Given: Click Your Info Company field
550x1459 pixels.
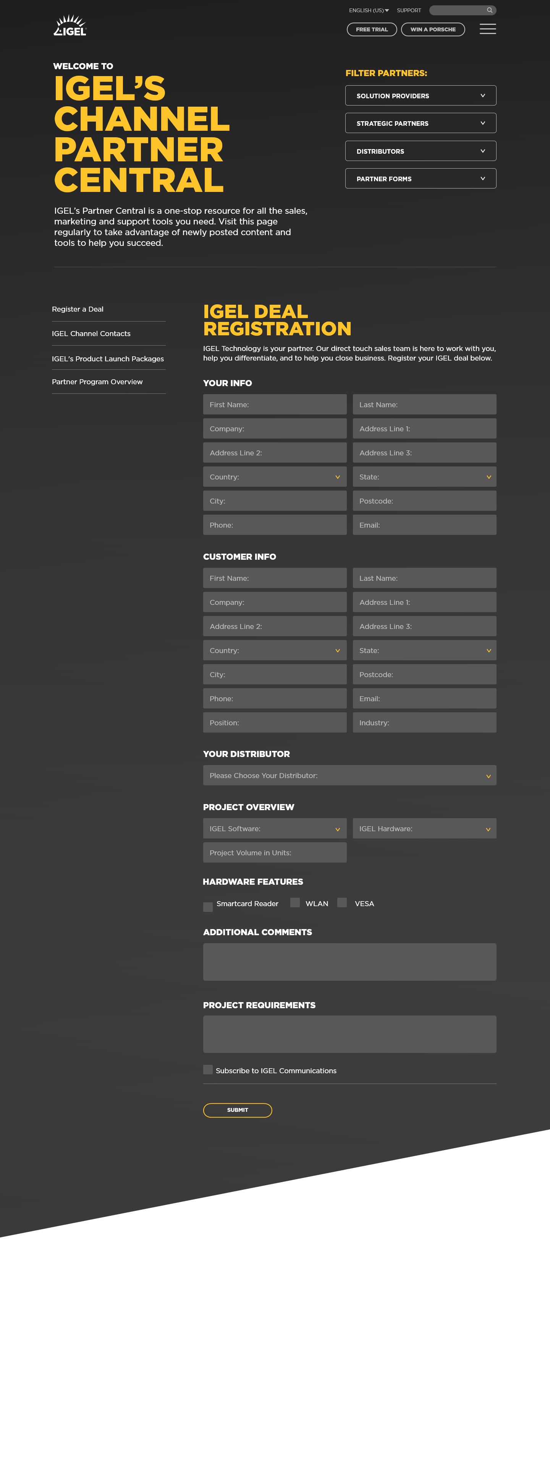Looking at the screenshot, I should pyautogui.click(x=275, y=429).
